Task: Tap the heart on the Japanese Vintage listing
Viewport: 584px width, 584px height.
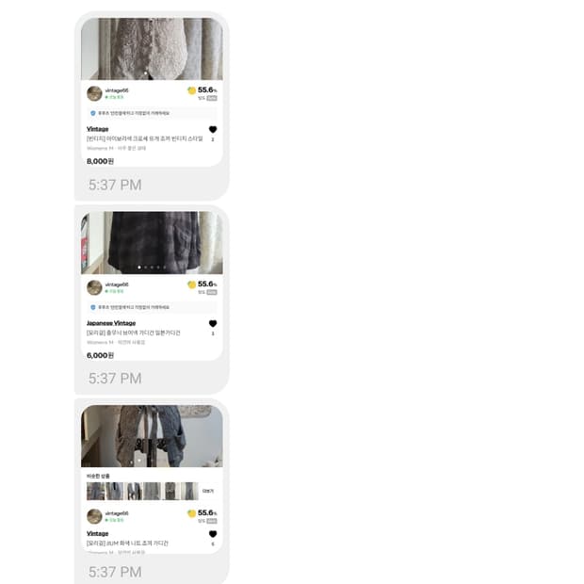Action: (213, 323)
